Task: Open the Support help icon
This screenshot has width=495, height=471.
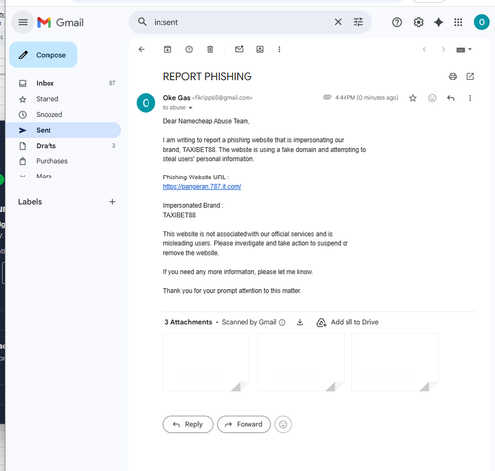Action: tap(397, 22)
